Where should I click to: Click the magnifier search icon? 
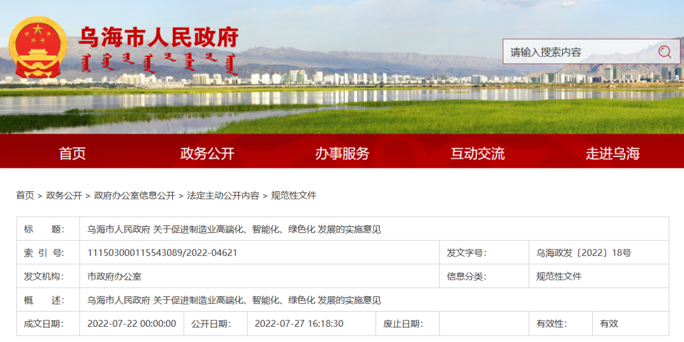[664, 52]
